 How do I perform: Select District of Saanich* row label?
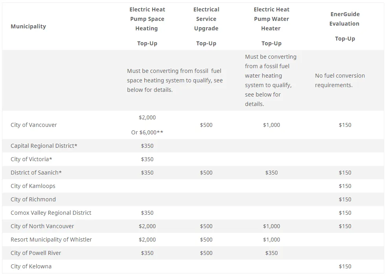click(36, 173)
